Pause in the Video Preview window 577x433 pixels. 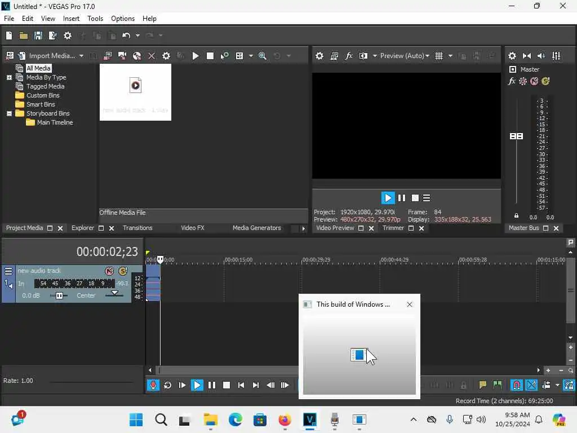point(401,198)
